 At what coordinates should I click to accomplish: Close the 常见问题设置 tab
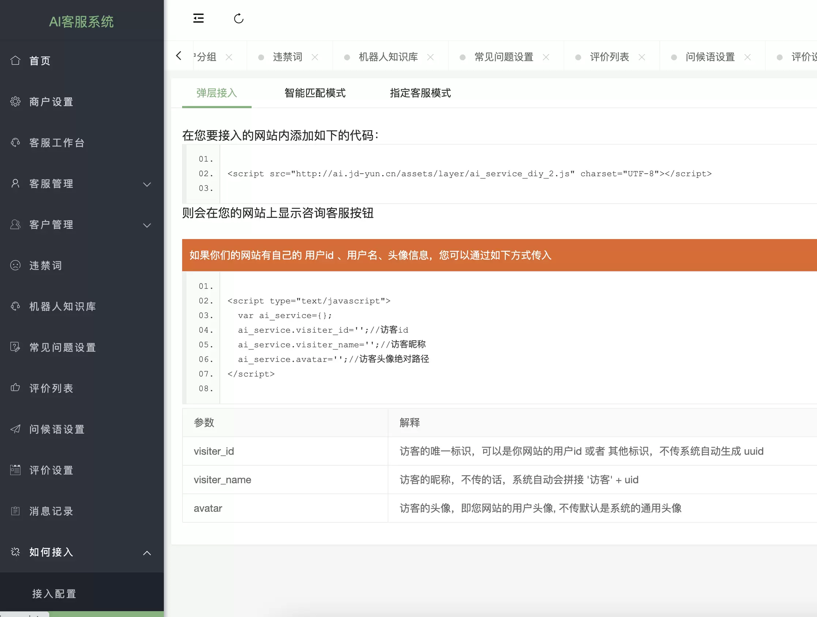click(x=546, y=57)
